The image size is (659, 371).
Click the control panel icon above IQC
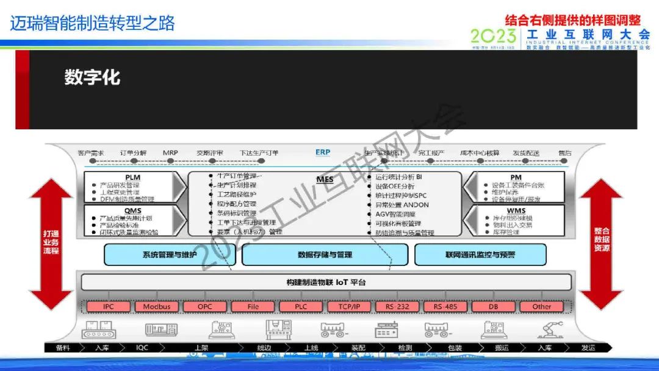click(161, 330)
